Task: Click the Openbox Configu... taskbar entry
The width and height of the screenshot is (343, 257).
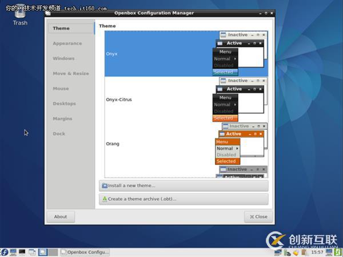Action: click(85, 252)
